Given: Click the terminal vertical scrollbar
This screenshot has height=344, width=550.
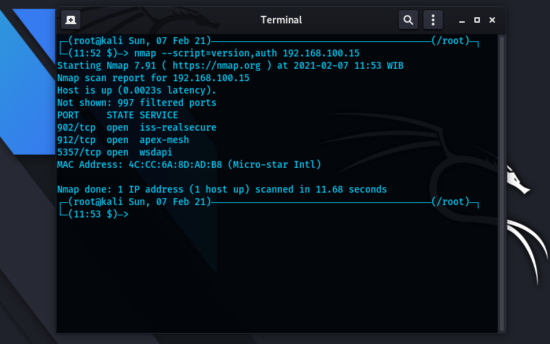Looking at the screenshot, I should point(502,183).
